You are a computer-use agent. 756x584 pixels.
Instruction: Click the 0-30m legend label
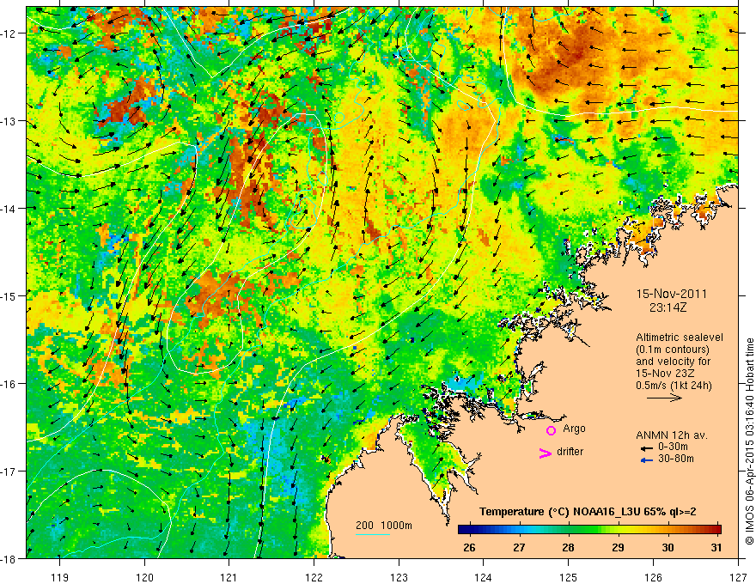click(673, 447)
